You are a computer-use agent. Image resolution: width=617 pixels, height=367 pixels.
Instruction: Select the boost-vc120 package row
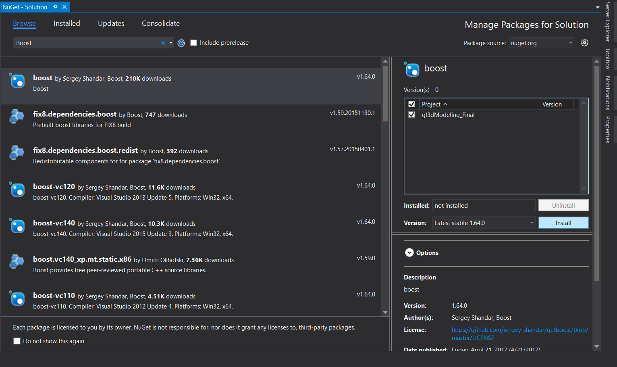[191, 195]
